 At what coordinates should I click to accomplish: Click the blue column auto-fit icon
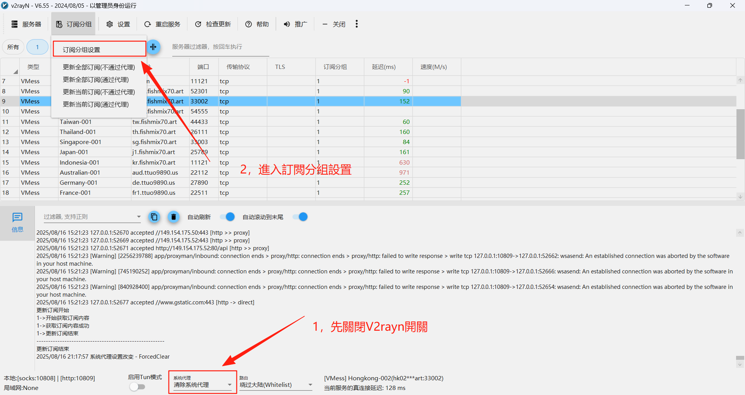(x=154, y=47)
